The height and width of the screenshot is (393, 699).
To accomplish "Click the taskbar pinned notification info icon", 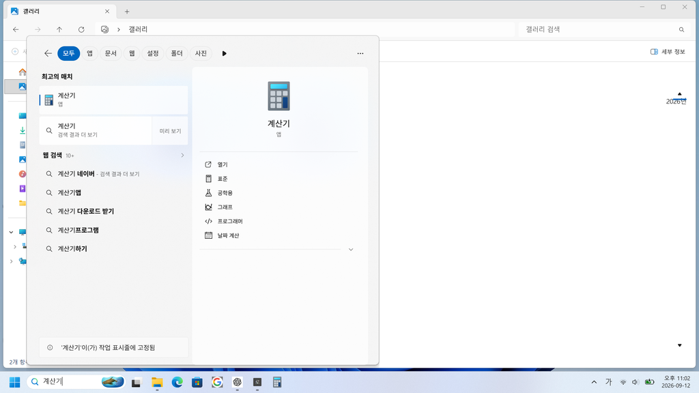I will (x=50, y=347).
